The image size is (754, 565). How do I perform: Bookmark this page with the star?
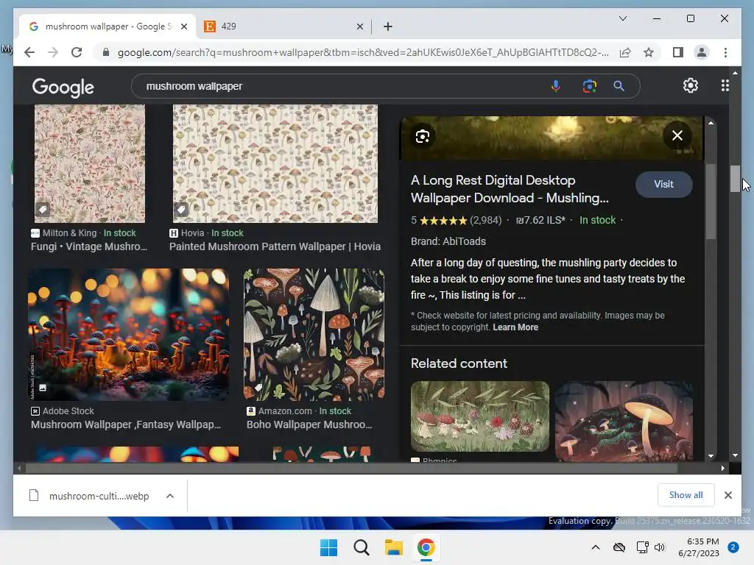coord(649,52)
